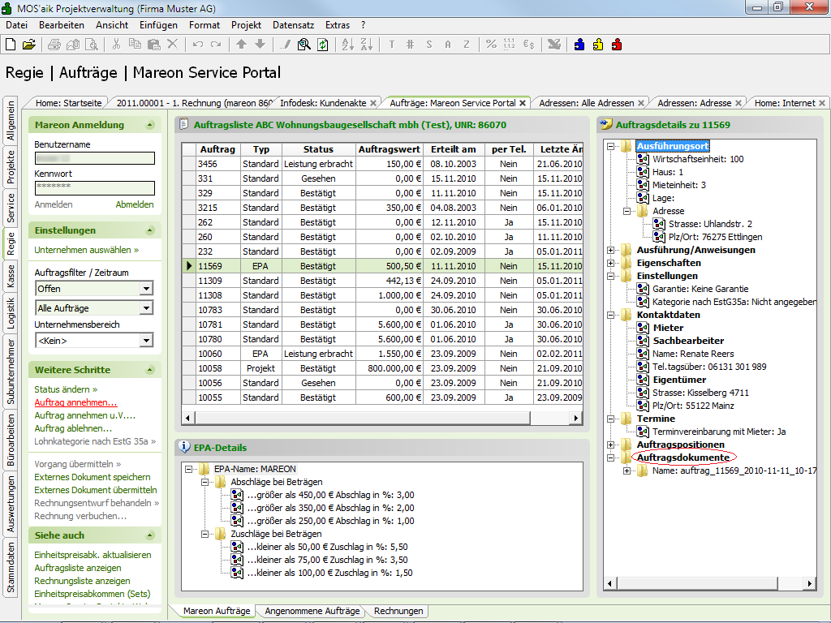Click the red puzzle piece icon

[617, 45]
